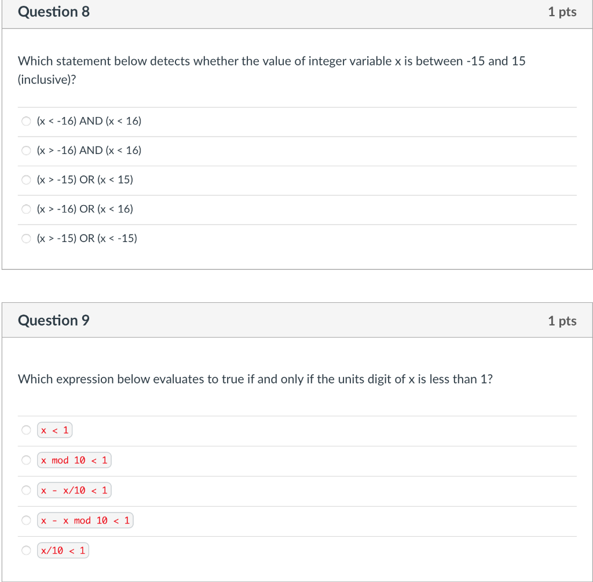Click the Question 9 header

(54, 320)
